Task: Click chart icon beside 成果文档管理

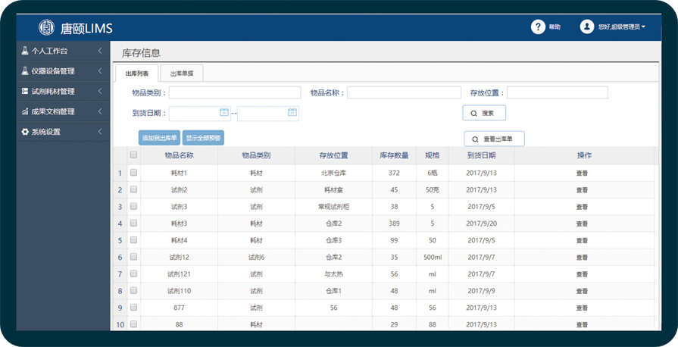Action: click(25, 111)
